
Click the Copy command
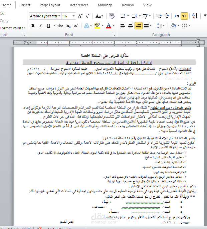click(4, 21)
